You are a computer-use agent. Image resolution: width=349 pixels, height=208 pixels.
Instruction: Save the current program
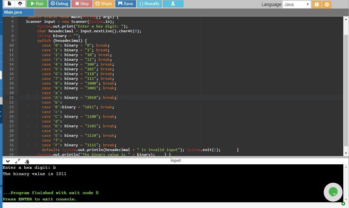125,4
